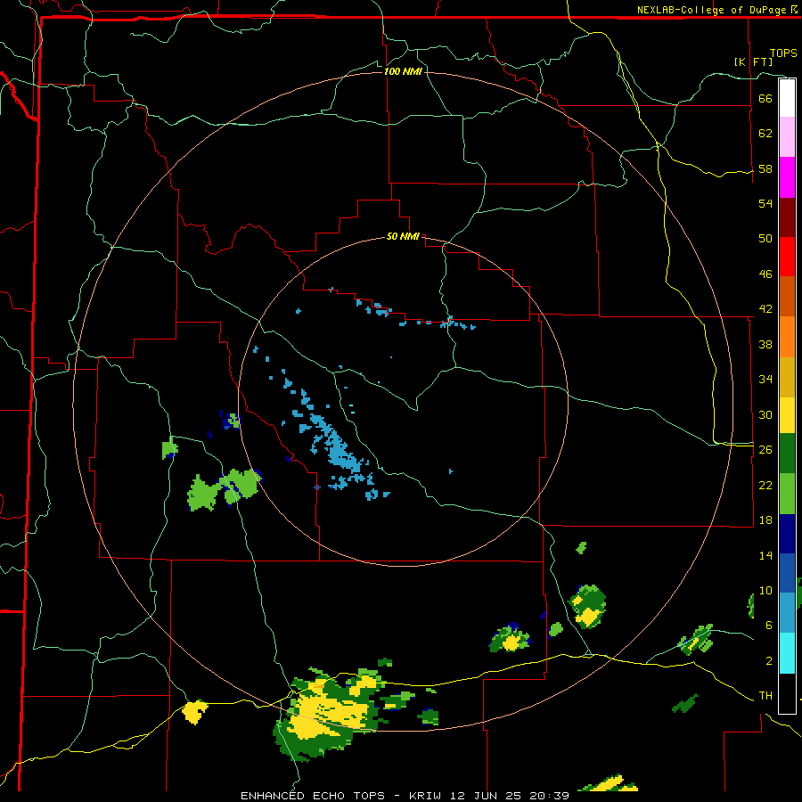Click the isolated yellow echo cell in the lower-left
The image size is (802, 802).
point(195,711)
